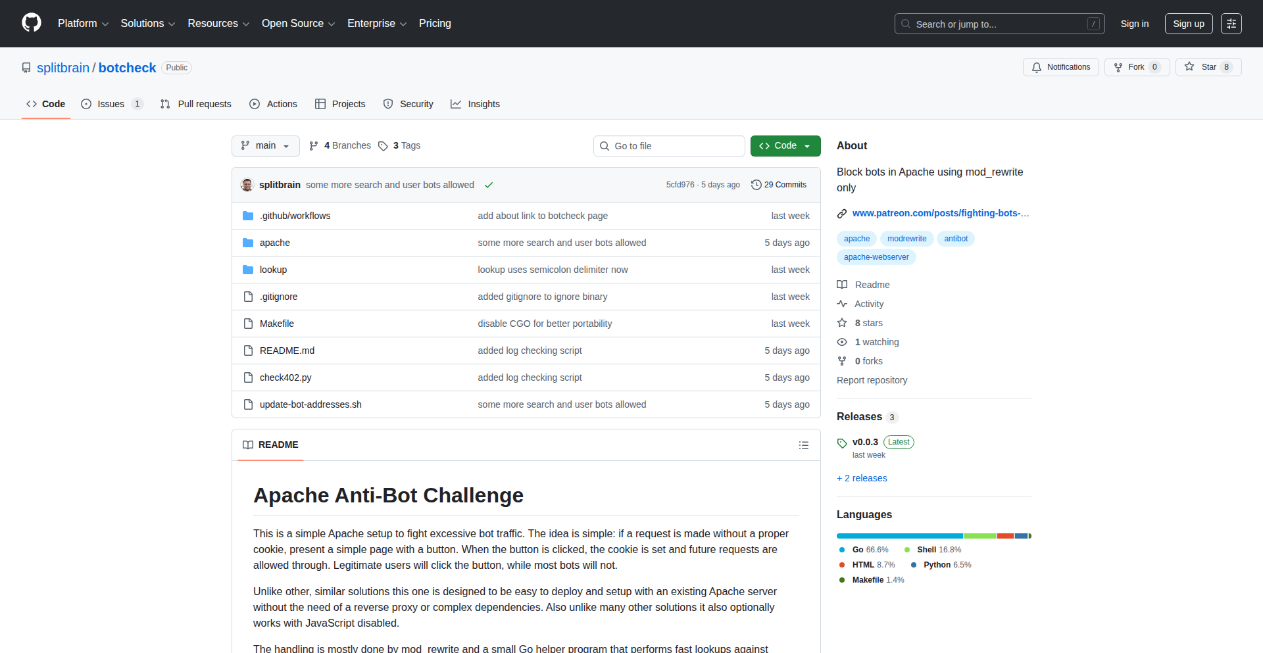This screenshot has width=1263, height=653.
Task: Click the branches icon beside 4 Branches
Action: pyautogui.click(x=314, y=146)
